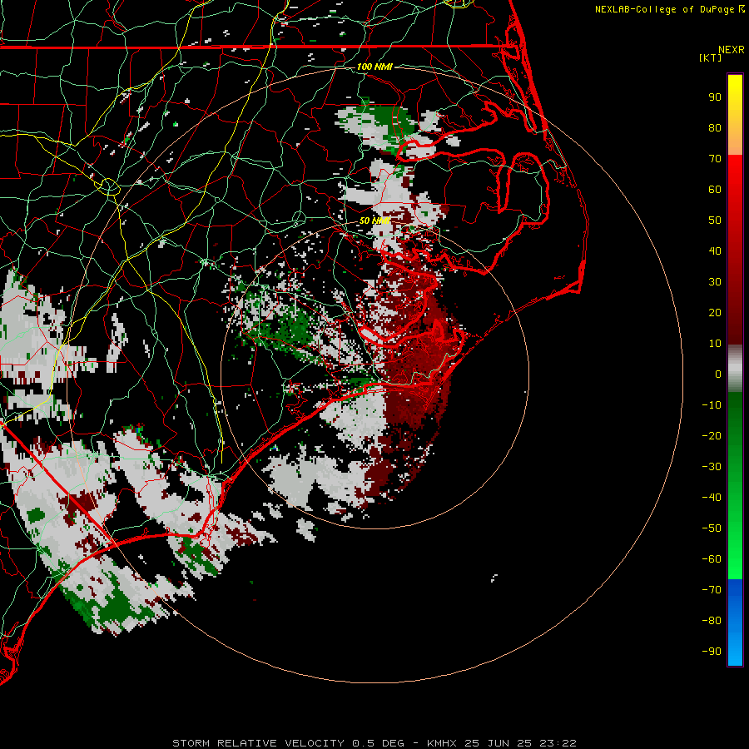Image resolution: width=749 pixels, height=749 pixels.
Task: Click the -90 scale value
Action: [x=712, y=652]
